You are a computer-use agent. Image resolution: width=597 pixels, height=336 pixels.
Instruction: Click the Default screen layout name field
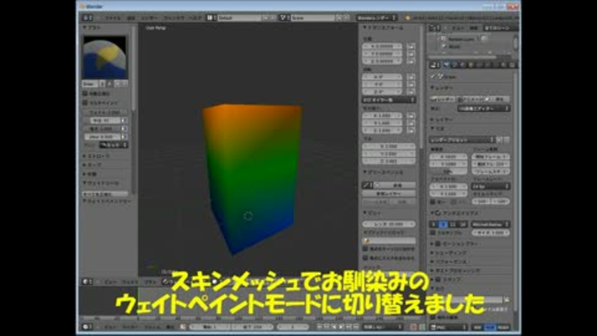click(x=239, y=18)
